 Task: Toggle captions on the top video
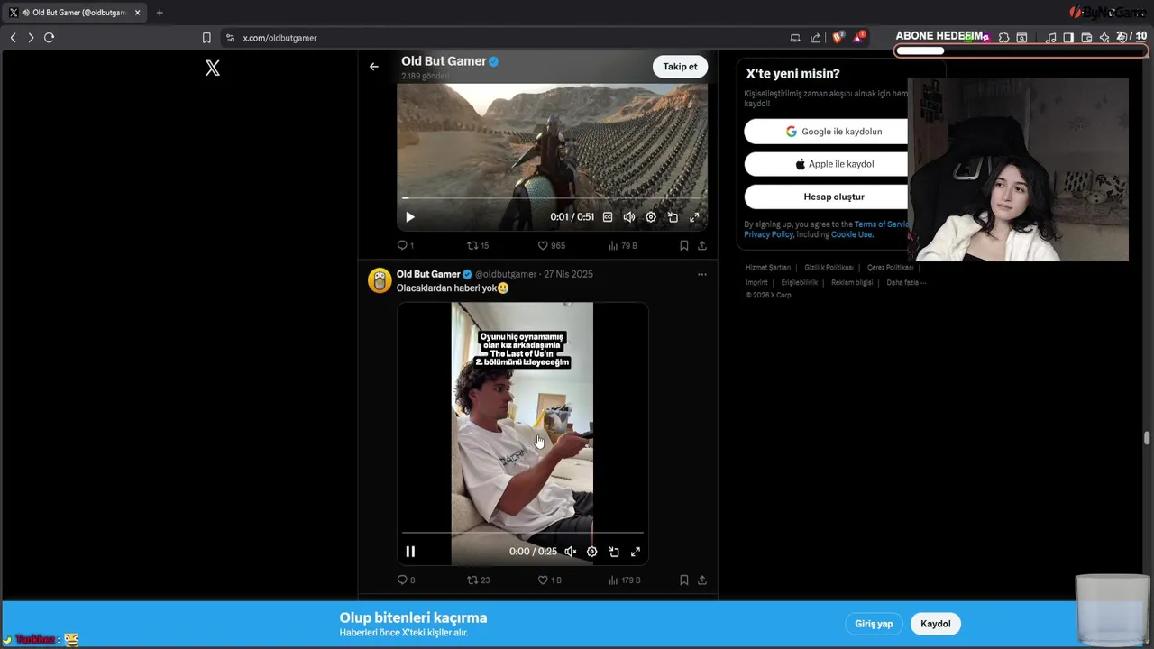point(608,217)
